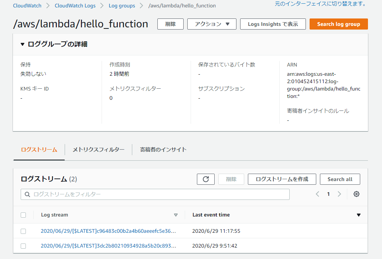Click the /aws/lambda/hello_function breadcrumb text
The width and height of the screenshot is (382, 259).
[x=182, y=6]
